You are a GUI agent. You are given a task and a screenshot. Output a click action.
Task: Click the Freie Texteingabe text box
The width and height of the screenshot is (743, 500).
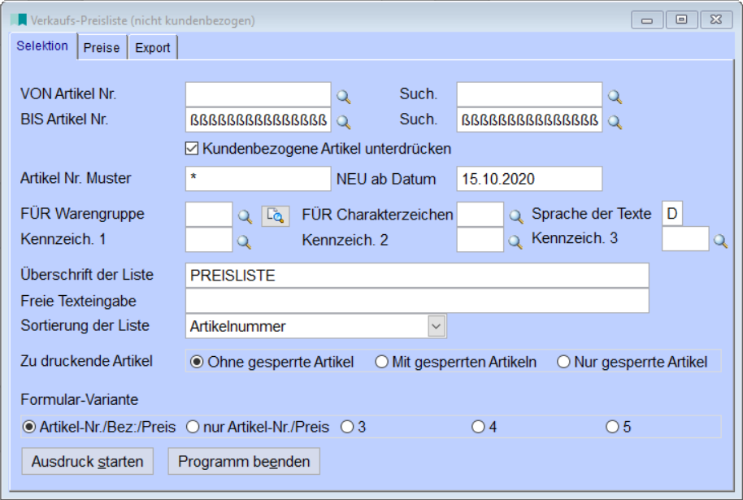click(417, 301)
